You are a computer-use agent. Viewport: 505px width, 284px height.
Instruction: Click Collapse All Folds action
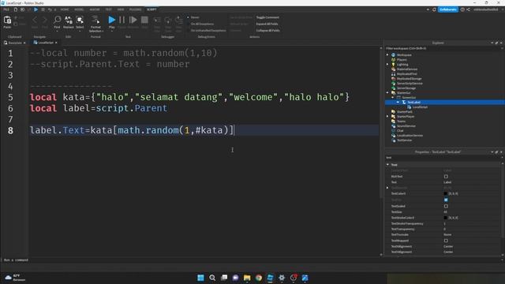(267, 31)
